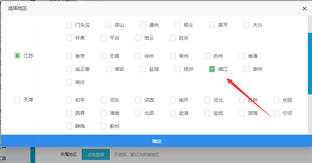Enable the 无锡 checkbox
The width and height of the screenshot is (312, 163).
click(x=104, y=56)
